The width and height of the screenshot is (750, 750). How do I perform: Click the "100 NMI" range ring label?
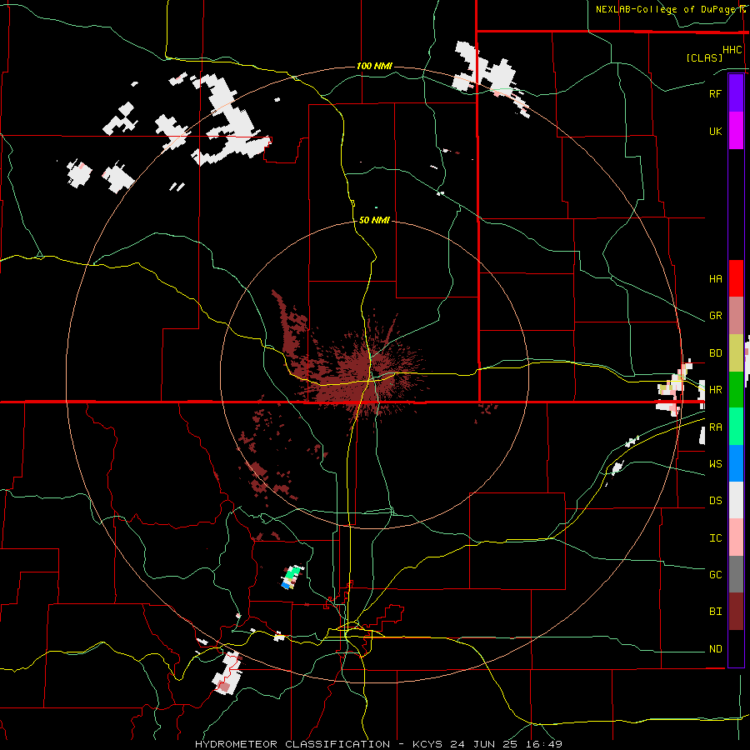pos(374,66)
